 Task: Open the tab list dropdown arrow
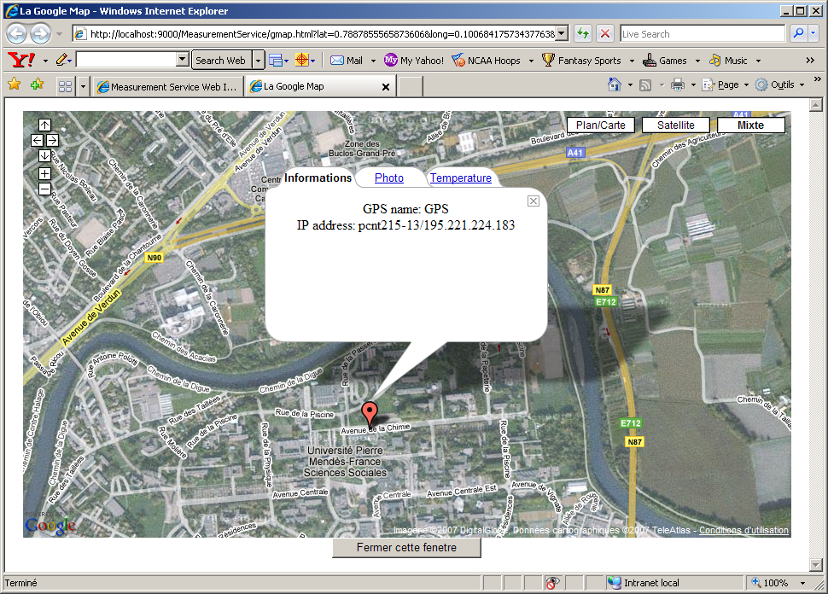83,86
